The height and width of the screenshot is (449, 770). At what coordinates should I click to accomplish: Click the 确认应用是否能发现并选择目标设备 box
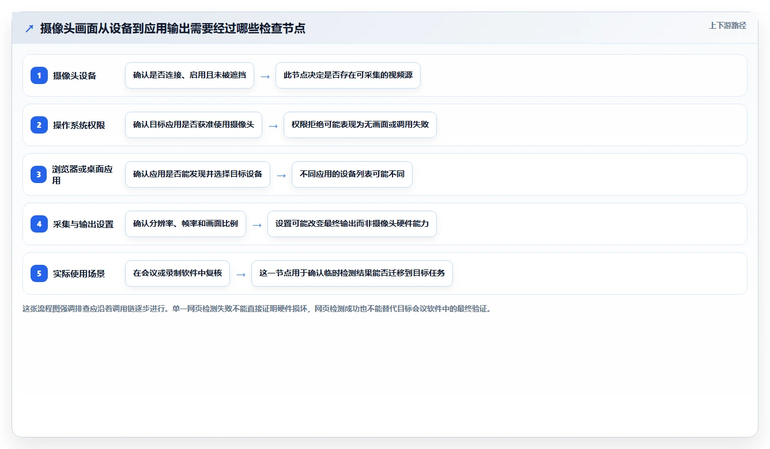(198, 174)
